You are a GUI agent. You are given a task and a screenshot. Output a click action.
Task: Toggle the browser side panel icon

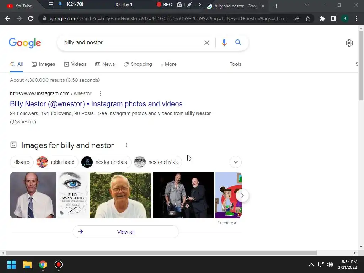[333, 18]
